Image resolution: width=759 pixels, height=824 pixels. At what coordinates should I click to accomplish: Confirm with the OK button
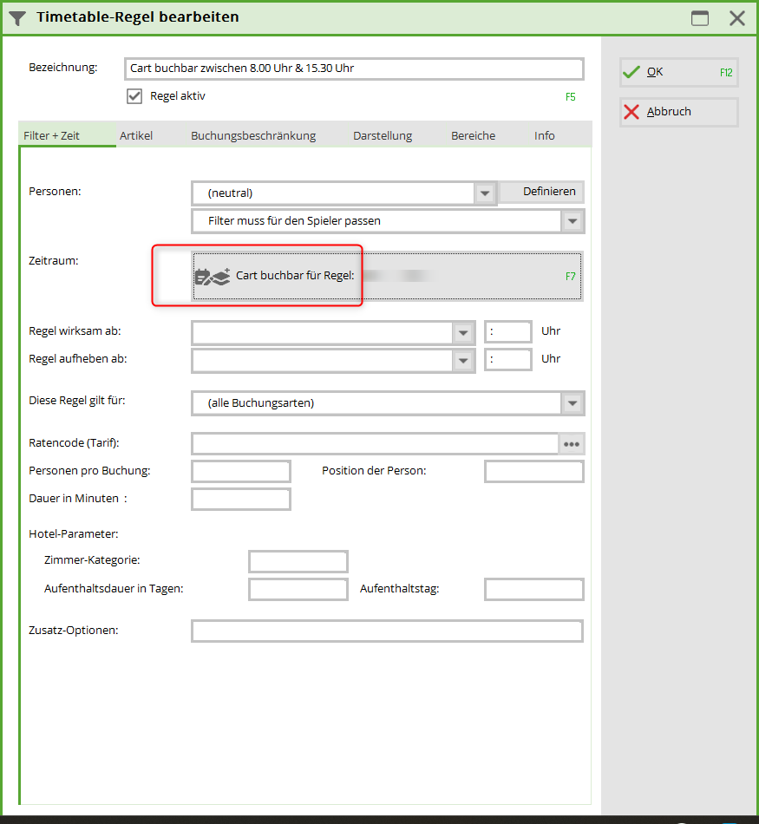678,72
